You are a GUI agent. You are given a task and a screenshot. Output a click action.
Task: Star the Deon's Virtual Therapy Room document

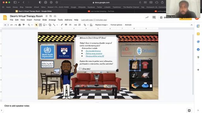click(46, 16)
